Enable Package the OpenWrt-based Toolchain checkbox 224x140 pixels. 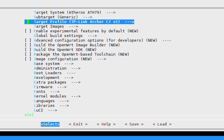pos(28,54)
